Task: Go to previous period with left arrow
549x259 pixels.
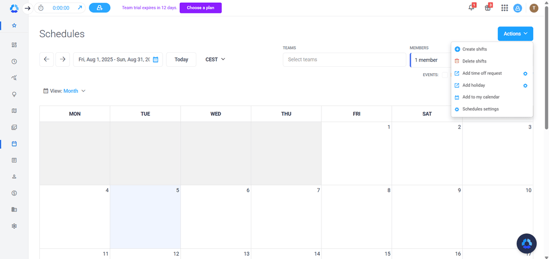Action: [47, 60]
